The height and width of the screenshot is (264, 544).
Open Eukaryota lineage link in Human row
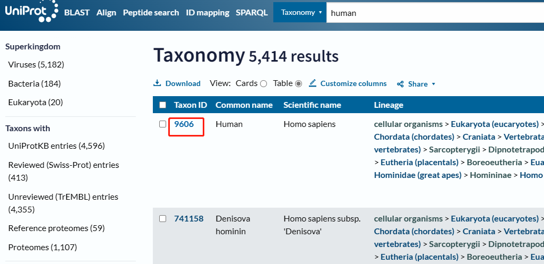[495, 124]
